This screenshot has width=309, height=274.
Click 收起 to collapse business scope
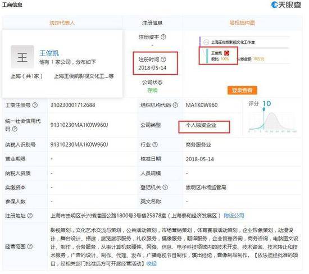(151, 263)
